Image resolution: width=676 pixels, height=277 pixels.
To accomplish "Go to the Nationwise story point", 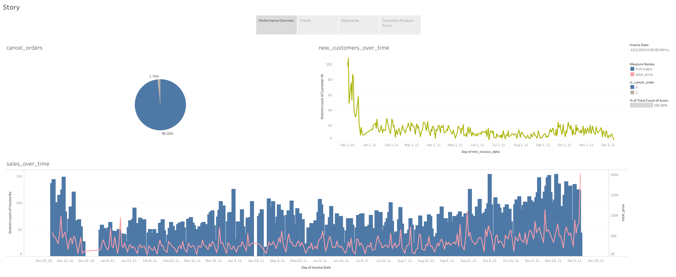I will [359, 25].
